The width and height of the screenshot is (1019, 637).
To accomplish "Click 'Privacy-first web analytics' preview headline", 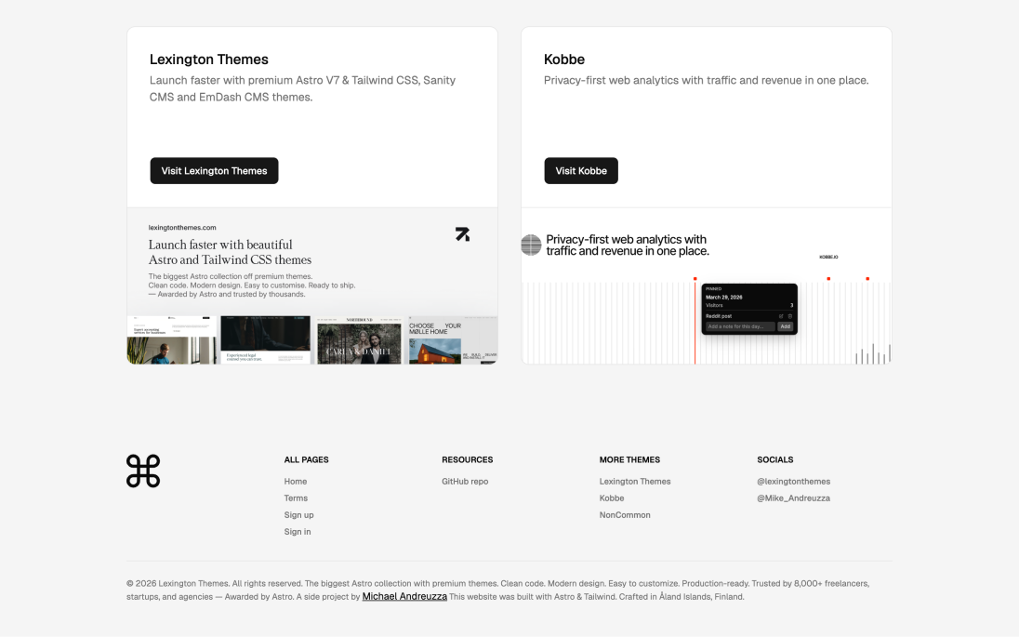I will 628,246.
